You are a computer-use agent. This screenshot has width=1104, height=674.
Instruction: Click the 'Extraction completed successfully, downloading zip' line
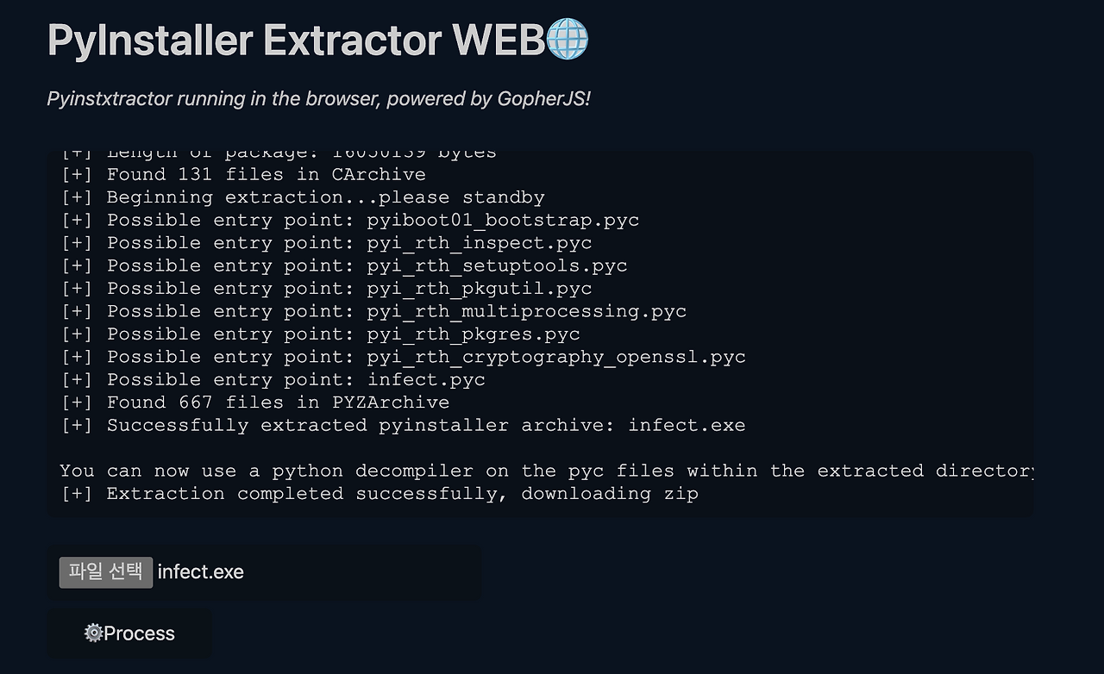pyautogui.click(x=379, y=494)
